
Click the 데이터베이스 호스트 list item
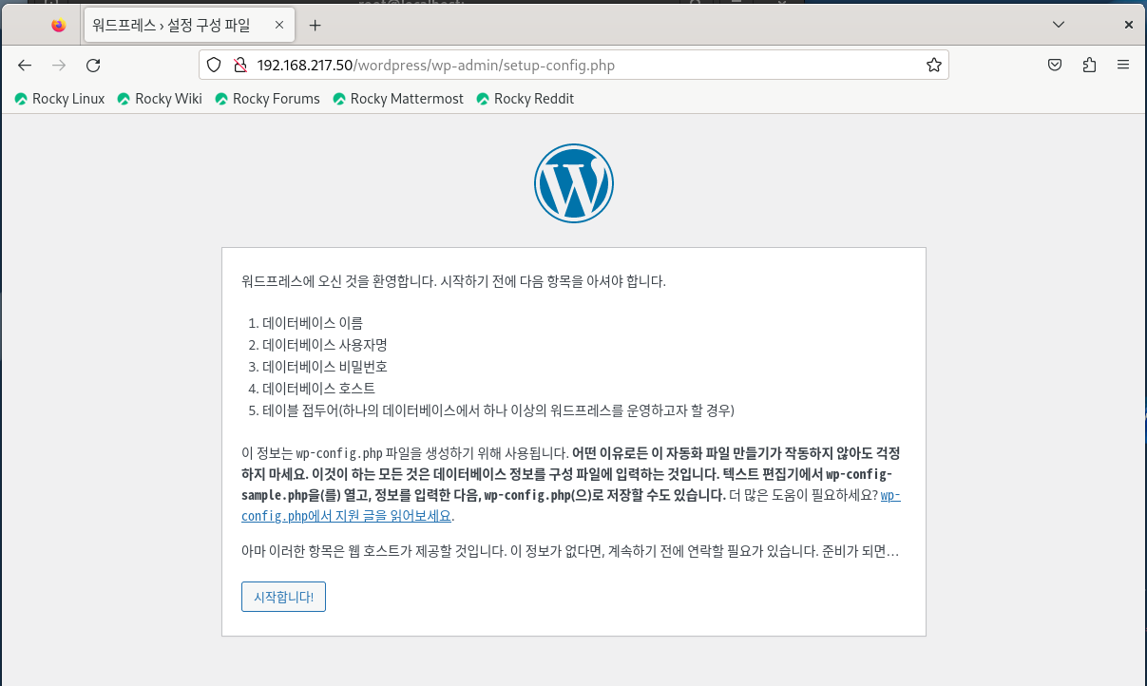(x=318, y=389)
